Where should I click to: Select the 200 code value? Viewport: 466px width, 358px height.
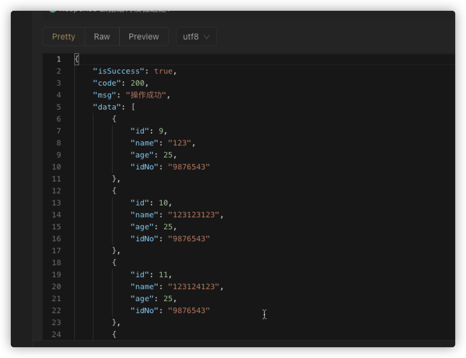137,83
